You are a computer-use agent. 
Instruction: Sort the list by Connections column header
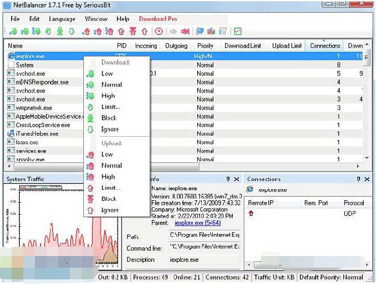(325, 46)
